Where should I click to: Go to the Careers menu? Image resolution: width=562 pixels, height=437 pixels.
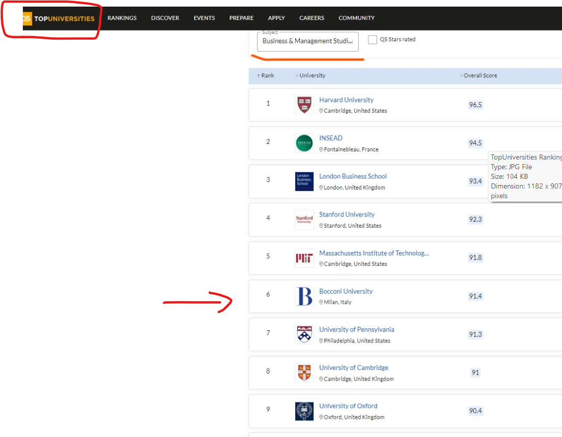tap(311, 18)
